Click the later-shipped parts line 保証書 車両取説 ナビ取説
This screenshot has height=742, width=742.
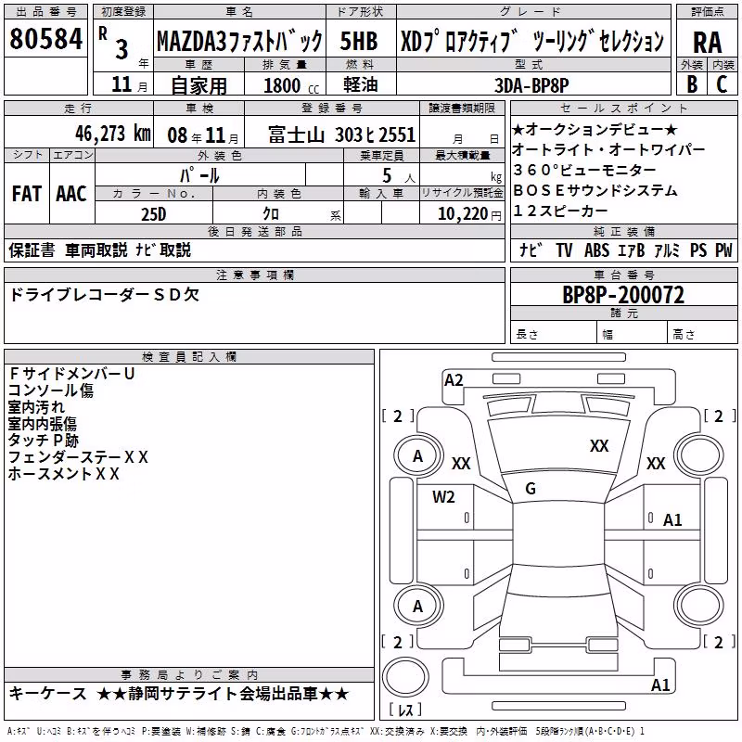[x=99, y=249]
